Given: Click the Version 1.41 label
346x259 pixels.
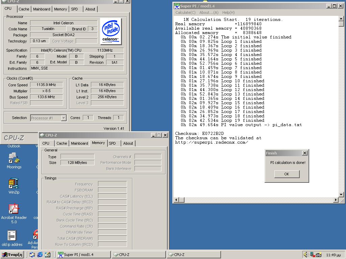Looking at the screenshot, I should (114, 128).
